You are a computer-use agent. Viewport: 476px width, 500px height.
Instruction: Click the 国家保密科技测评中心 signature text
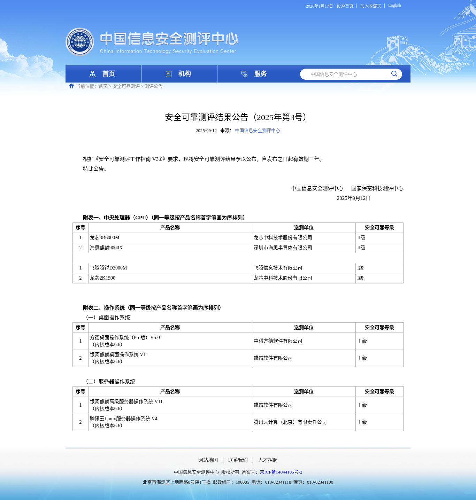tap(377, 188)
